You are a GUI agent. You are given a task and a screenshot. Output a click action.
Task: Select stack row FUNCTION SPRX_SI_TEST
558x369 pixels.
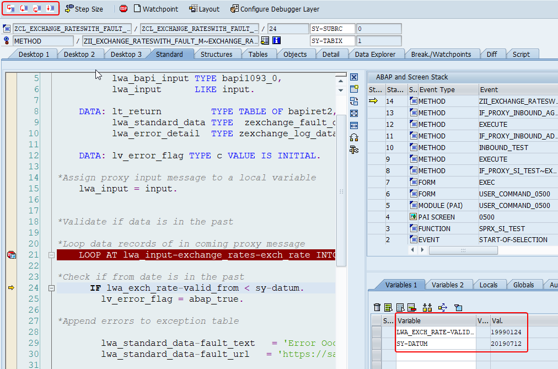(x=463, y=228)
